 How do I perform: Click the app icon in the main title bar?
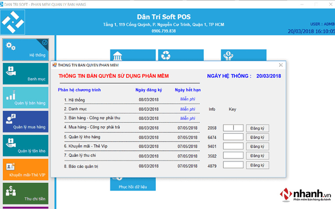click(x=1, y=4)
